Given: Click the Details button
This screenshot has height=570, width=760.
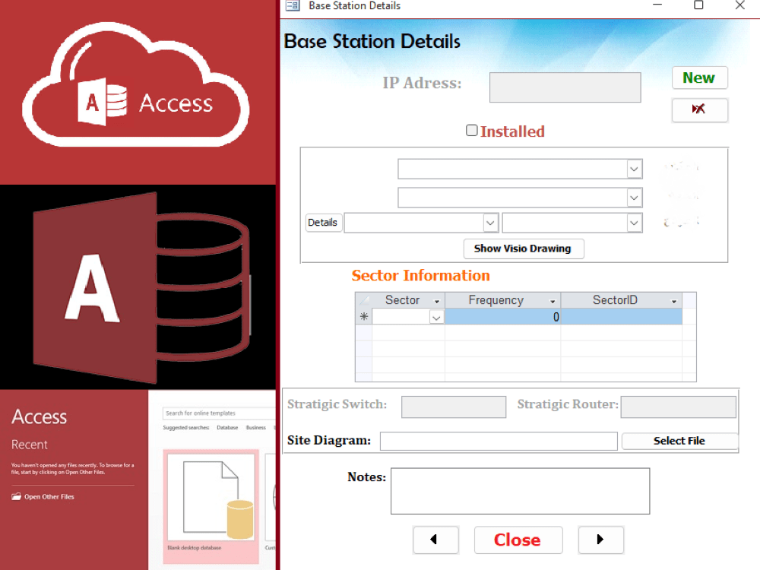Looking at the screenshot, I should click(323, 223).
